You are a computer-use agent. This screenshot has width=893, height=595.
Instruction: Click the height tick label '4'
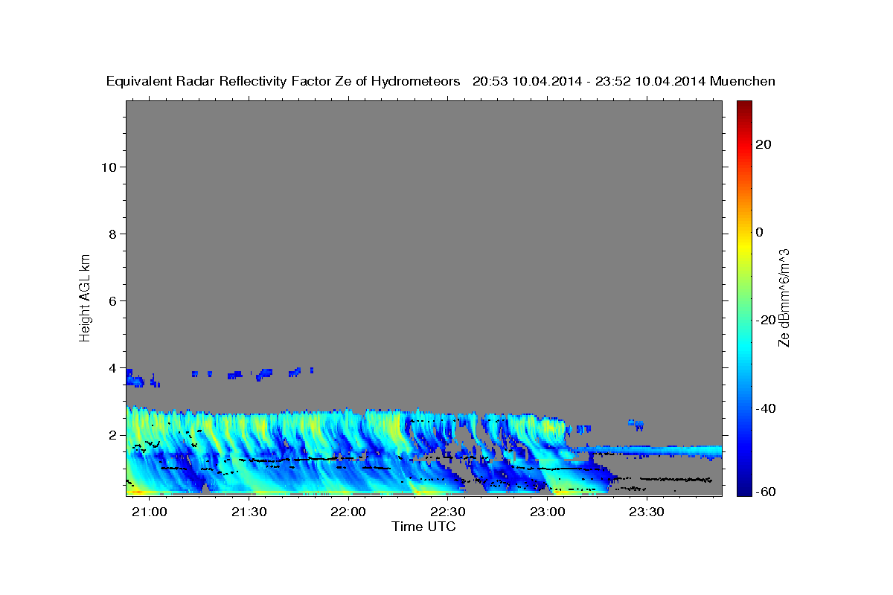114,367
